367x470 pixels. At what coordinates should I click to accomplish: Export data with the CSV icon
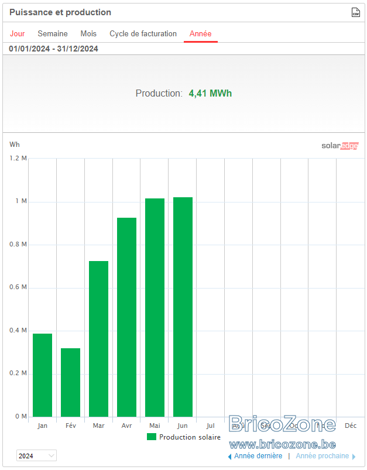[x=355, y=12]
